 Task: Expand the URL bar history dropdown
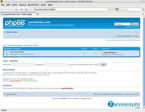(112, 9)
